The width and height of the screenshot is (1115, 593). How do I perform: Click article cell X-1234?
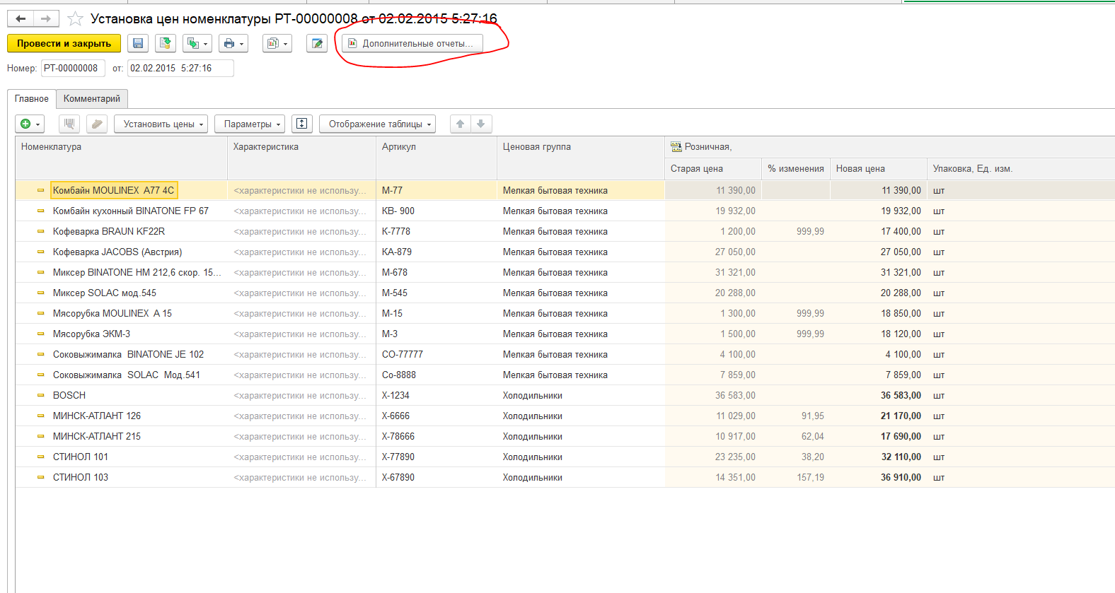pos(437,396)
